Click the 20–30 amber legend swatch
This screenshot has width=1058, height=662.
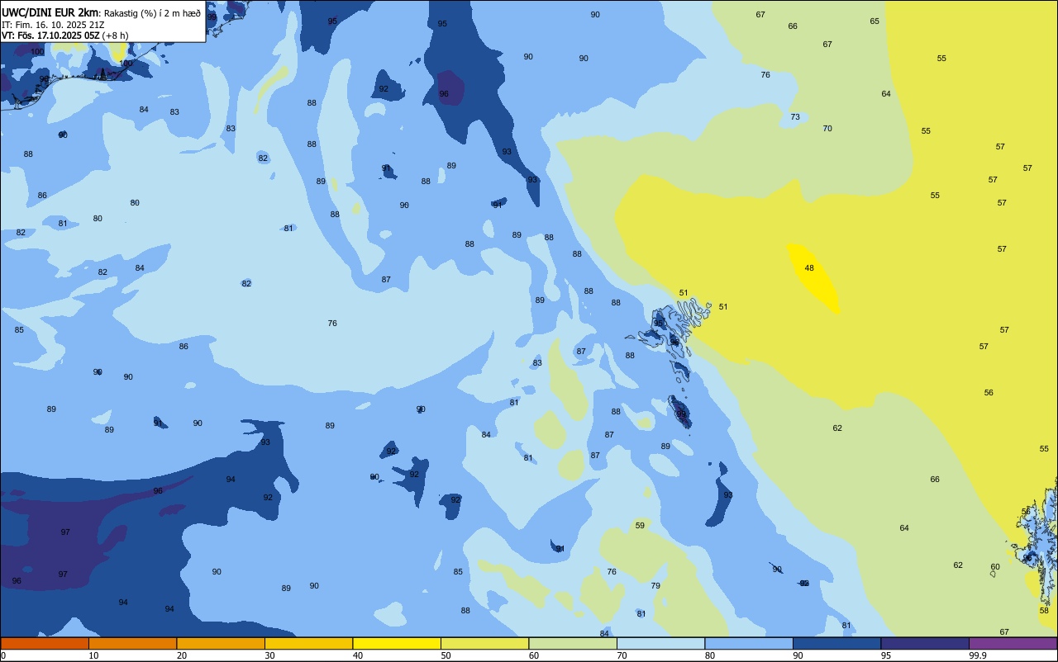coord(221,643)
